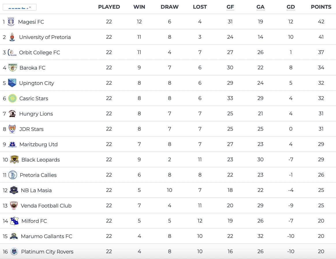Select the NB La Masia team name
Image resolution: width=336 pixels, height=259 pixels.
pyautogui.click(x=36, y=190)
